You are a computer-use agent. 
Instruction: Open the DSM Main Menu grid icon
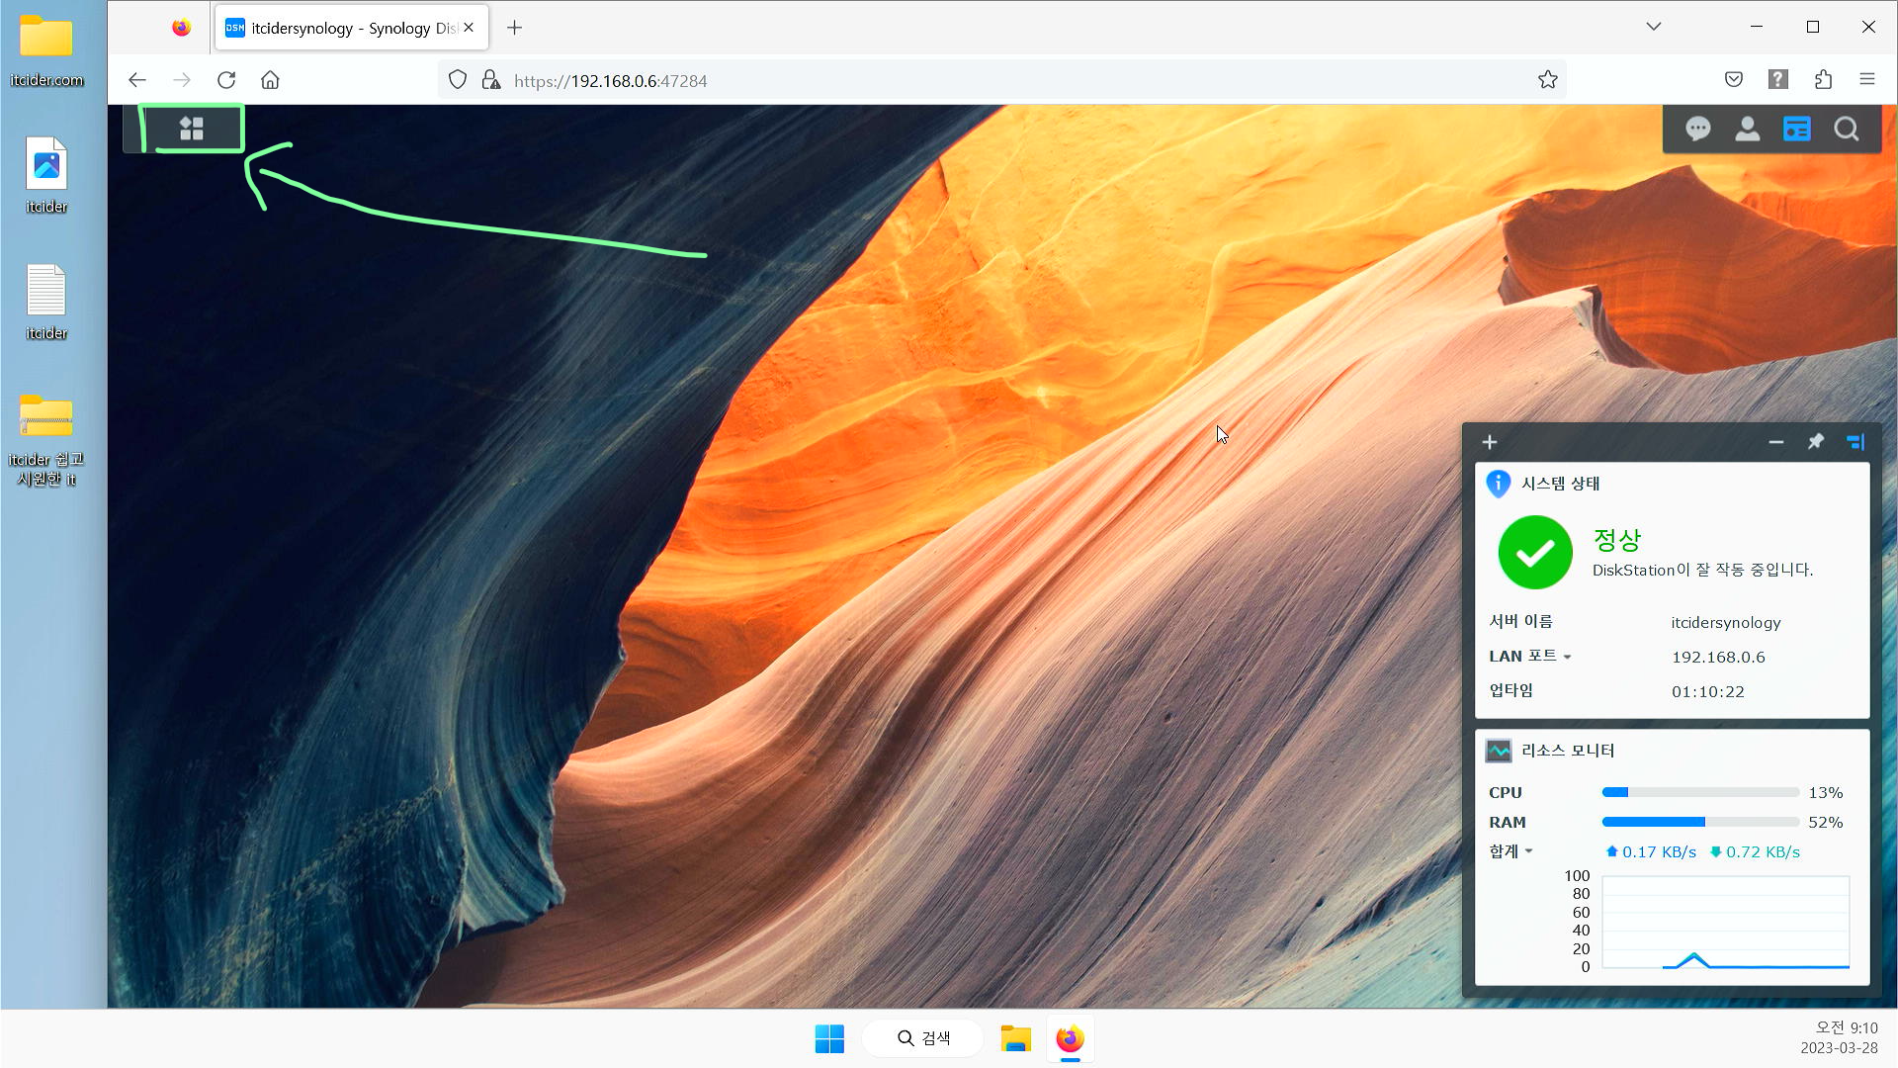pyautogui.click(x=192, y=130)
